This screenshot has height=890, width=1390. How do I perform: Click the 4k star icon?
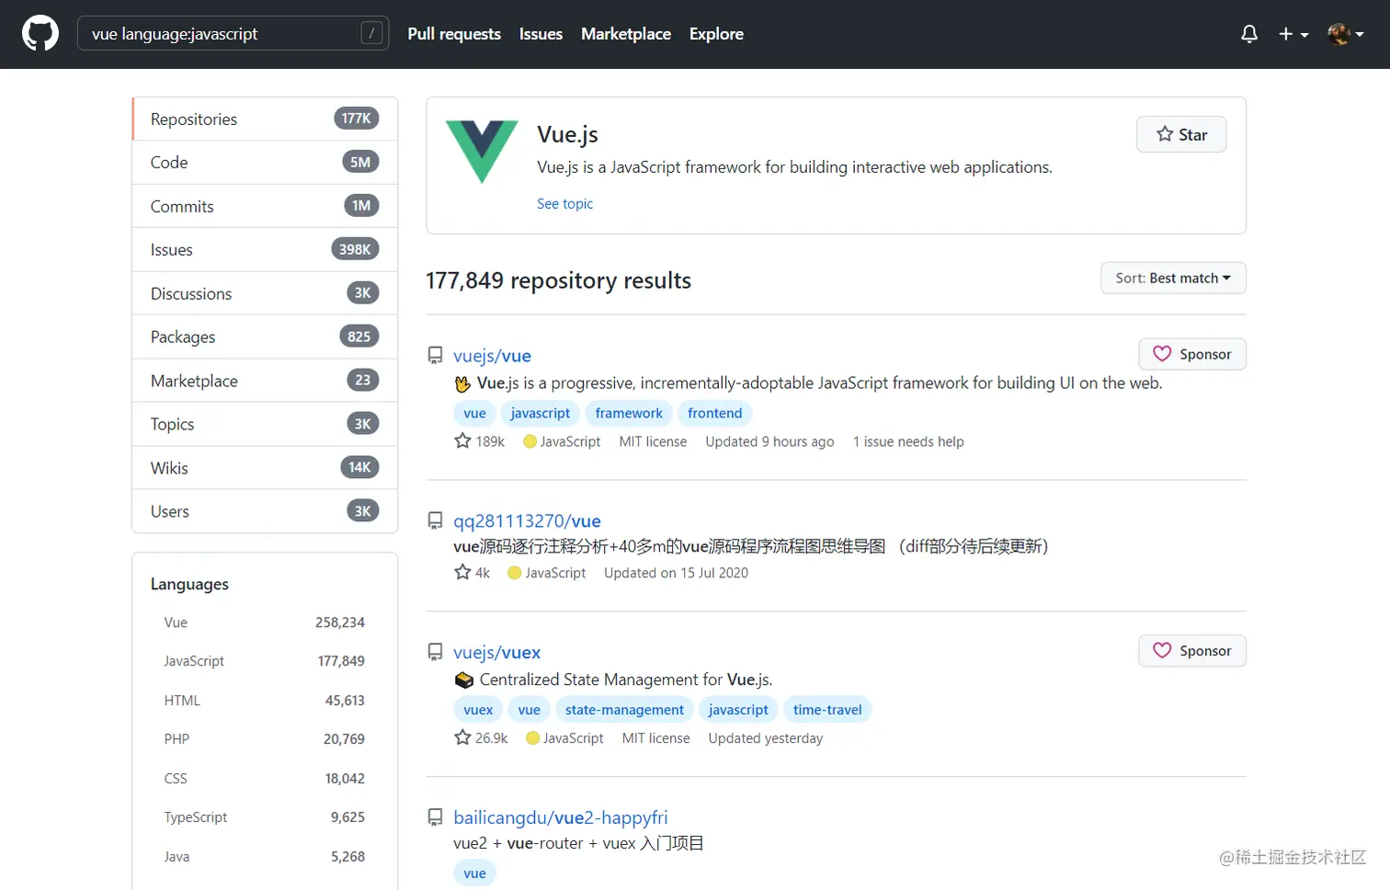pyautogui.click(x=462, y=572)
